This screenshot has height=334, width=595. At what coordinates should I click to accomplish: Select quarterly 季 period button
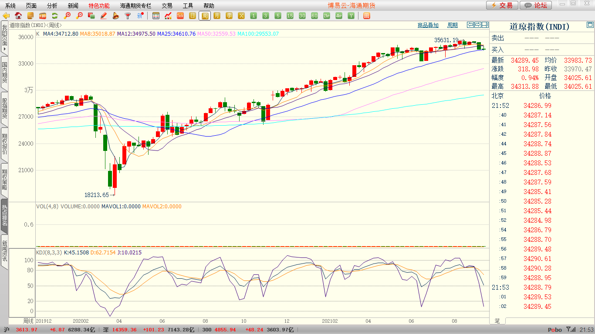tap(229, 16)
